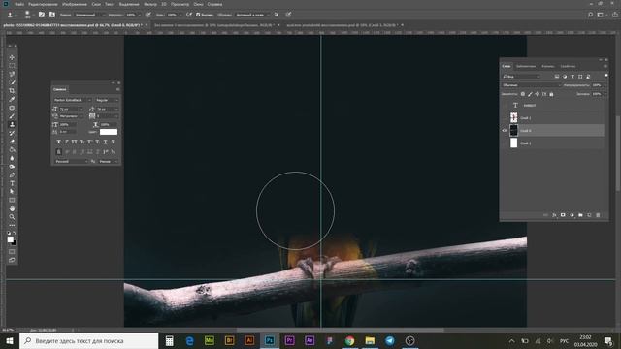Toggle lock transparent pixels
The width and height of the screenshot is (621, 349).
pos(523,94)
